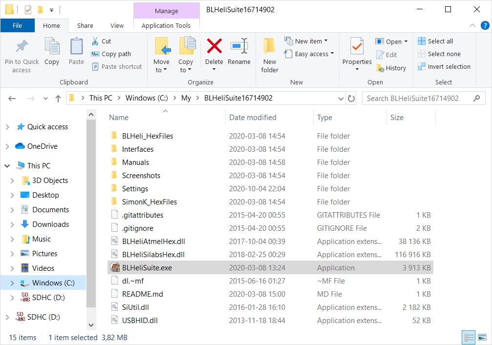This screenshot has width=492, height=345.
Task: Click the Paste clipboard icon
Action: click(76, 46)
